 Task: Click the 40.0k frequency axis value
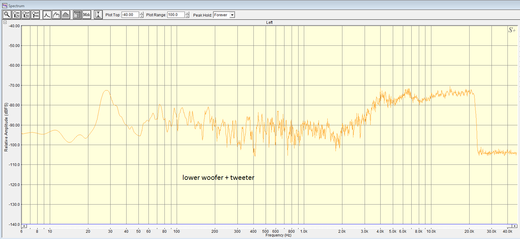tap(507, 231)
